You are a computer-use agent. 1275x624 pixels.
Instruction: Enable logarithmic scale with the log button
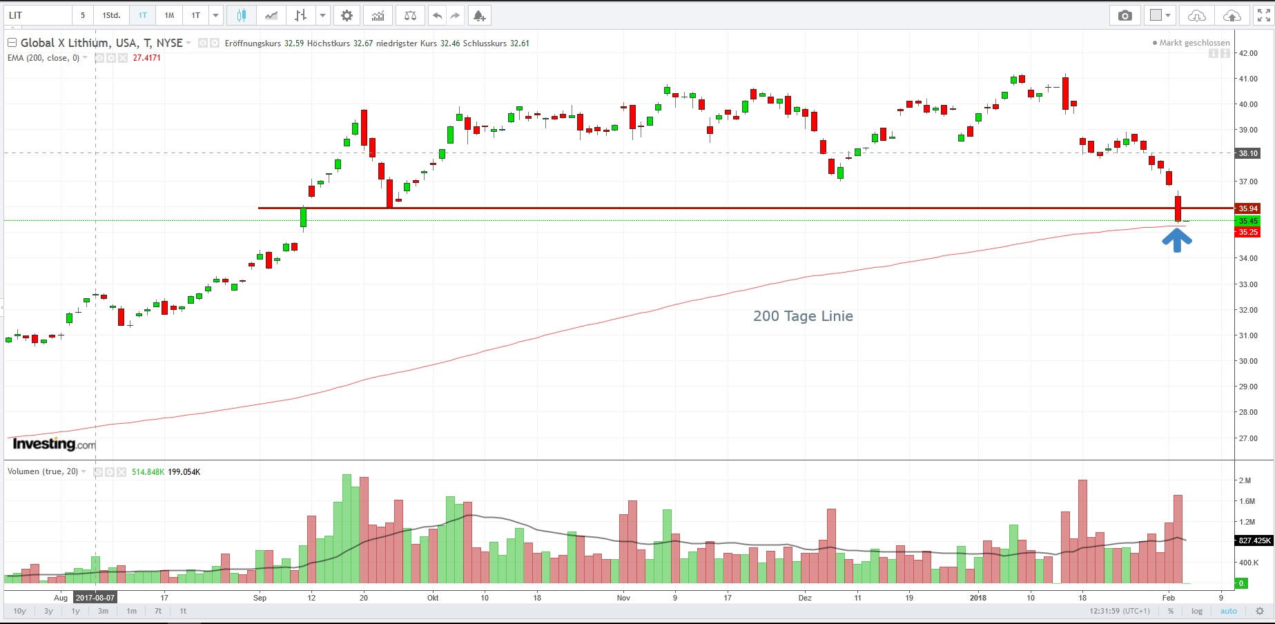(x=1196, y=611)
